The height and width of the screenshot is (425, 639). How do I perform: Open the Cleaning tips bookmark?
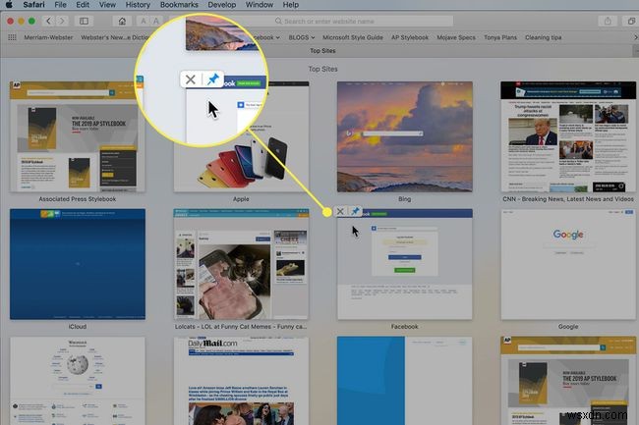(543, 37)
